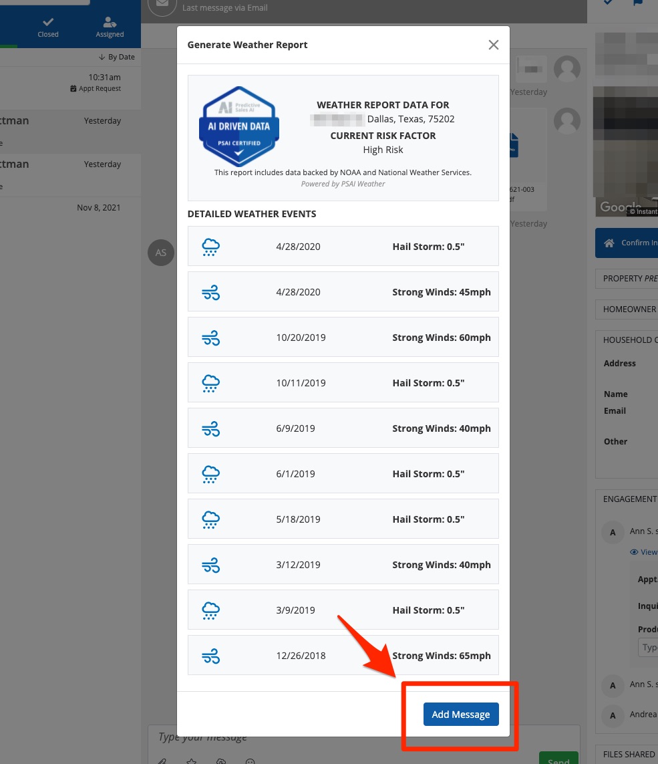658x764 pixels.
Task: Click the Add Message button
Action: coord(460,715)
